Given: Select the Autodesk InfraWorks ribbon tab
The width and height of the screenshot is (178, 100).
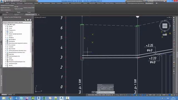Looking at the screenshot, I should (x=76, y=3).
